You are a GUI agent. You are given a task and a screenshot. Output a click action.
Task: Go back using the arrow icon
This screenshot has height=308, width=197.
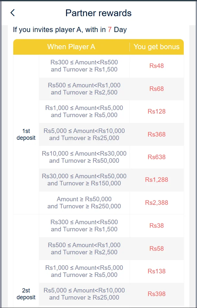click(x=13, y=13)
